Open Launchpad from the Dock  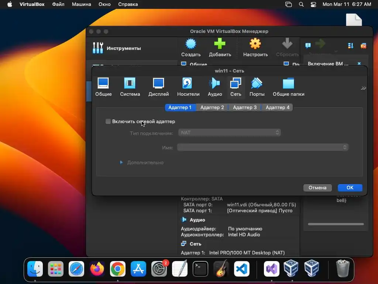tap(56, 269)
